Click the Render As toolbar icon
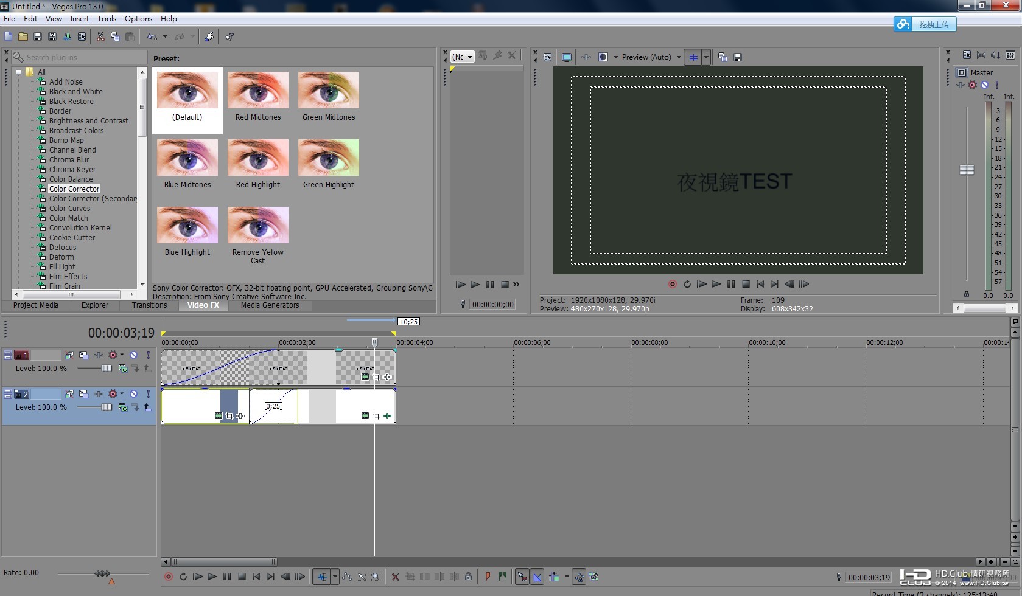Image resolution: width=1022 pixels, height=596 pixels. click(x=67, y=36)
